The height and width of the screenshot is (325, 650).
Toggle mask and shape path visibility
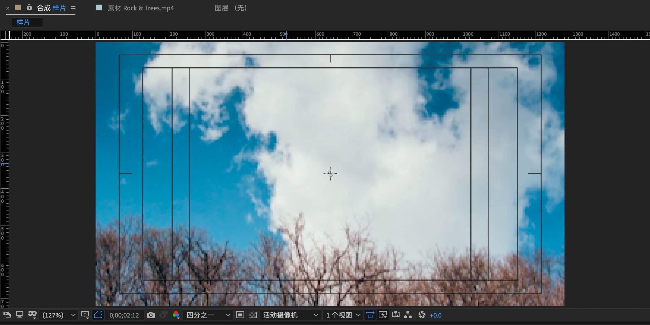(x=98, y=315)
